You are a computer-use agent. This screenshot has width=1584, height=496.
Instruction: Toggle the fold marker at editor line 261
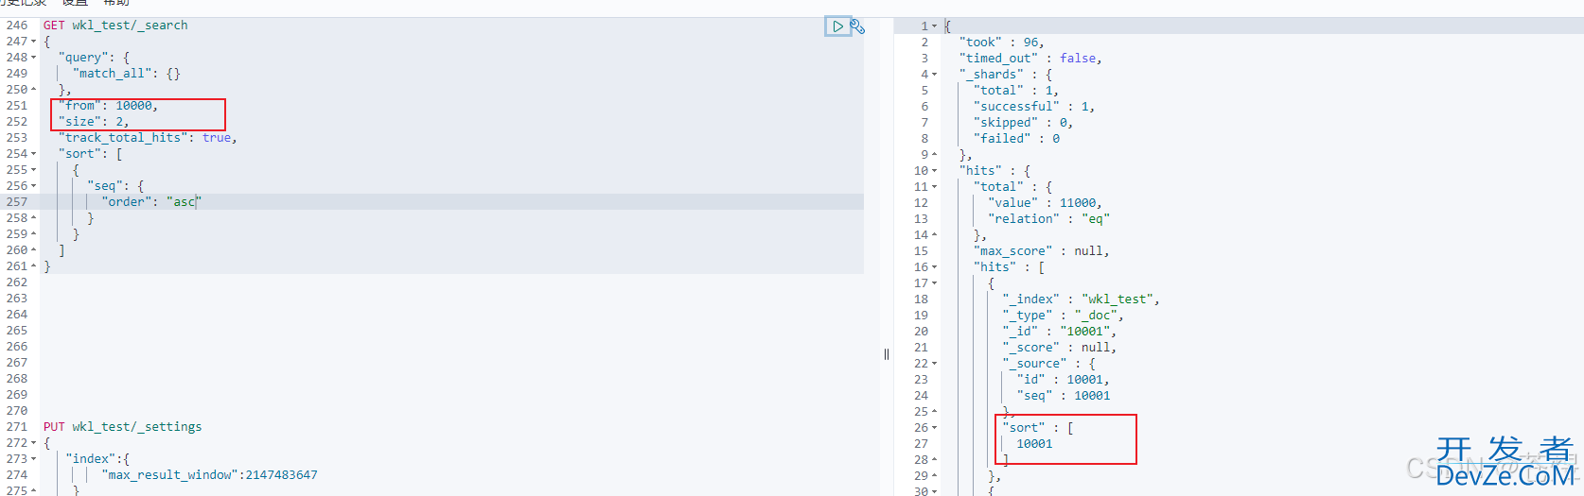[x=34, y=266]
